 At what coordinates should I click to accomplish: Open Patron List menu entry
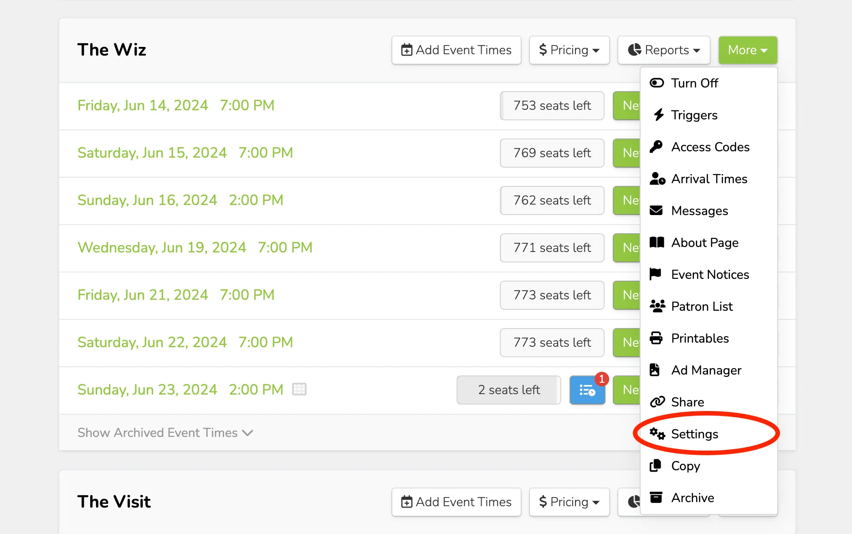pyautogui.click(x=708, y=306)
